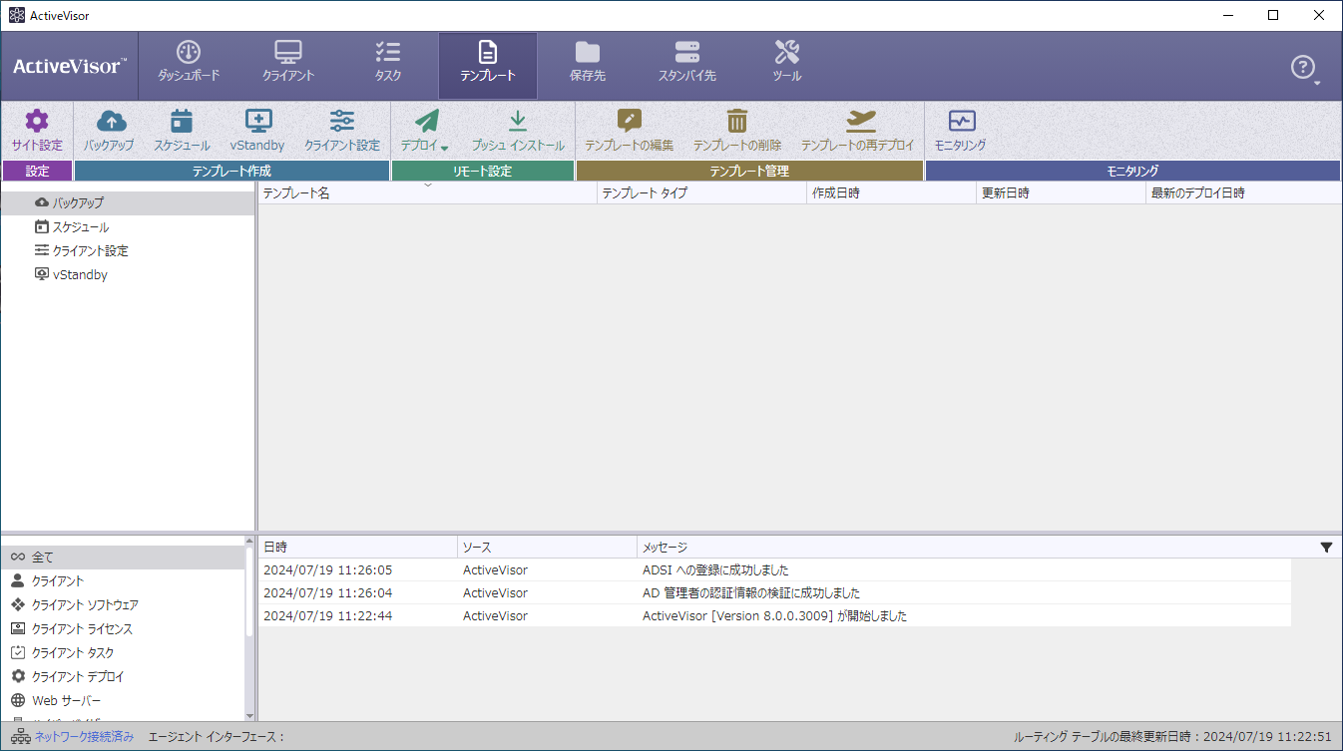Screen dimensions: 1343x751
Task: Click the プッシュ インストール download icon
Action: click(518, 121)
